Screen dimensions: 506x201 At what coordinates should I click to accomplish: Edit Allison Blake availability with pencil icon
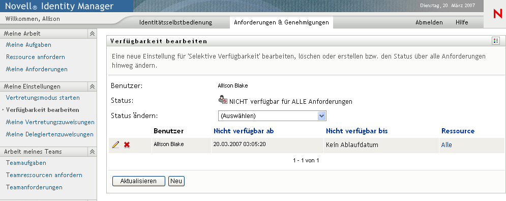click(115, 145)
